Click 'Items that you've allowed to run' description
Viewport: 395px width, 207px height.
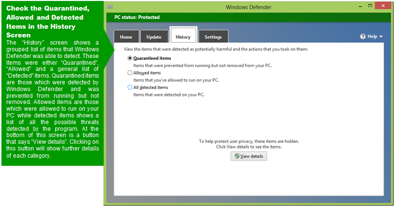[x=176, y=80]
